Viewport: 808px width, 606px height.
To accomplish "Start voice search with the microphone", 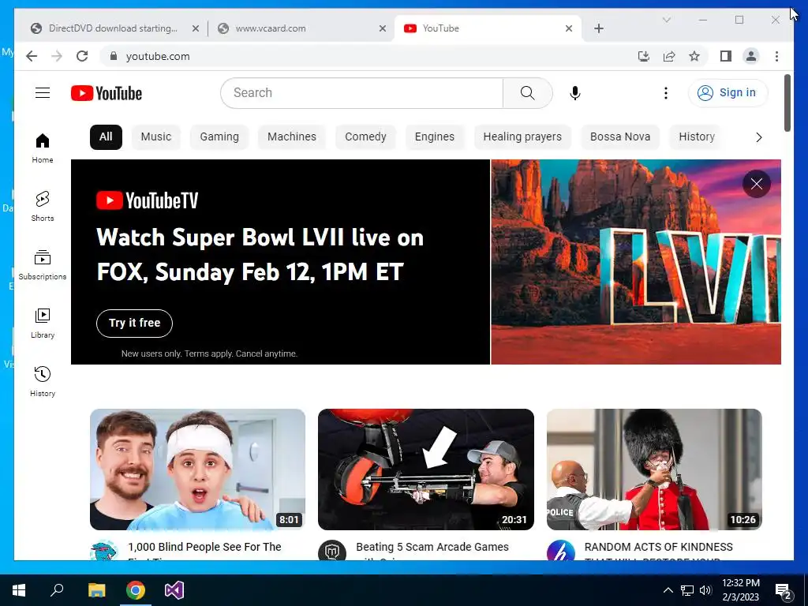I will coord(575,93).
